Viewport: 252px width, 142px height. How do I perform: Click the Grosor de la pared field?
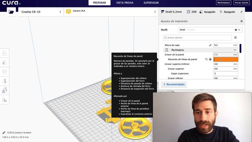coord(226,55)
